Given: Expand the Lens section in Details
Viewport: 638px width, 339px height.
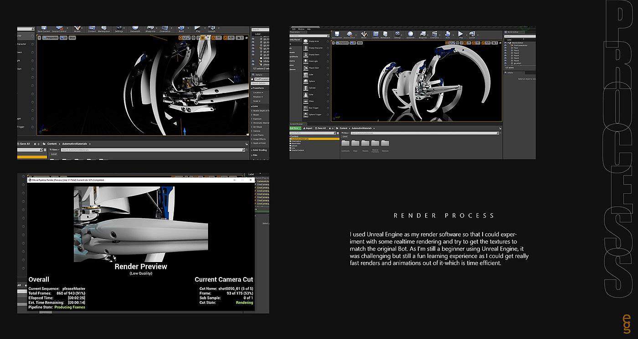Looking at the screenshot, I should pyautogui.click(x=255, y=105).
